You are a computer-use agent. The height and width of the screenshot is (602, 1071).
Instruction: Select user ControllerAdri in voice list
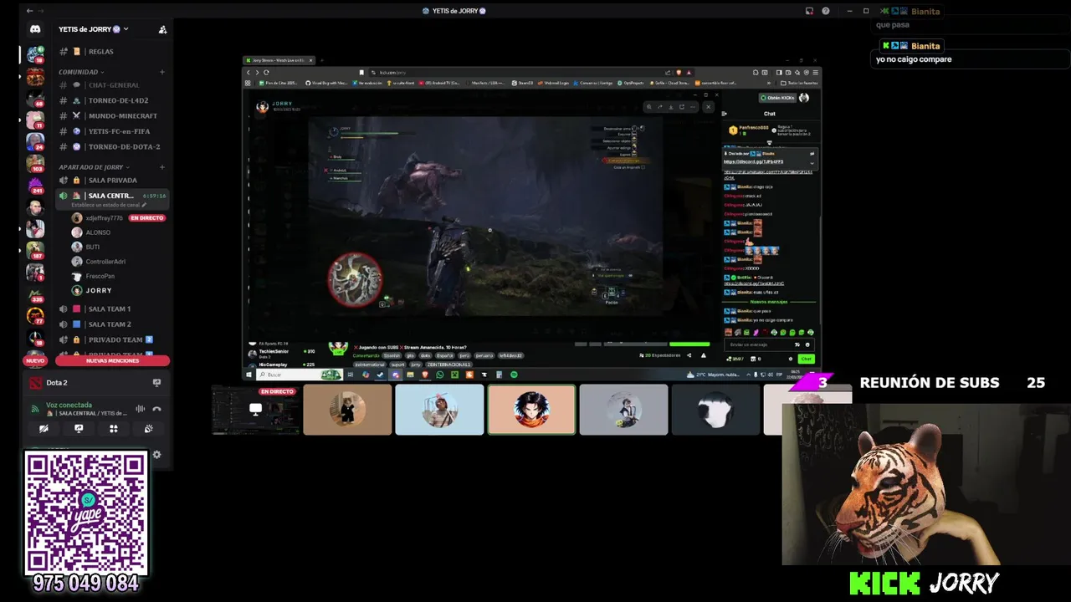pyautogui.click(x=105, y=262)
